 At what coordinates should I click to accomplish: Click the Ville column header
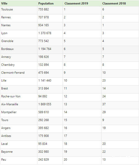pos(4,3)
